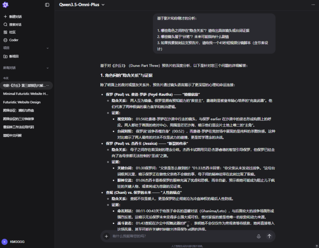The height and width of the screenshot is (248, 319).
Task: Activate the microphone voice input
Action: [x=259, y=236]
